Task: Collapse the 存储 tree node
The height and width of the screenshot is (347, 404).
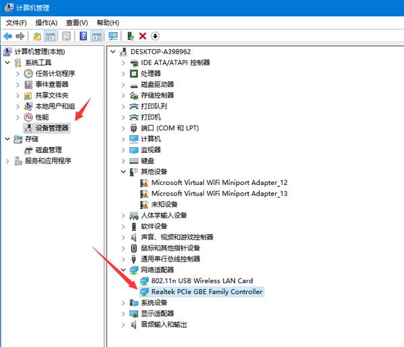Action: [7, 139]
